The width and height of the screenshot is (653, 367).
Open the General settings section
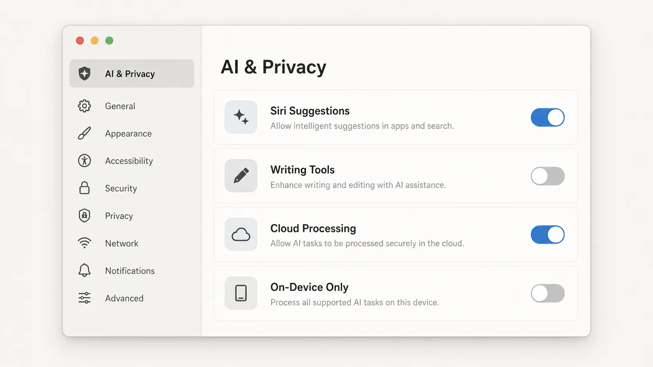tap(120, 106)
